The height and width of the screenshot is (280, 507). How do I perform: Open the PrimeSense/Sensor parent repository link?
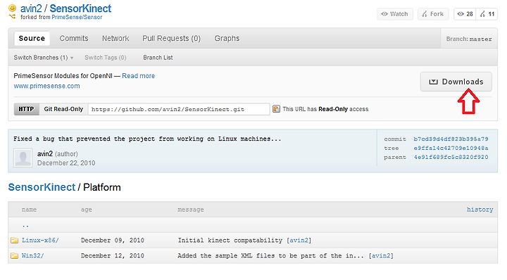tap(77, 17)
